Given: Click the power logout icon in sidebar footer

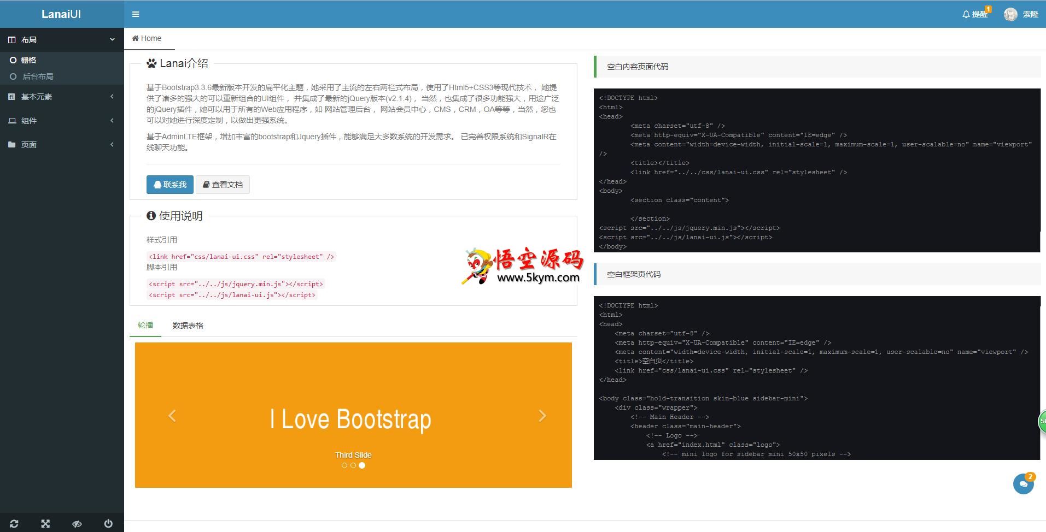Looking at the screenshot, I should [108, 523].
